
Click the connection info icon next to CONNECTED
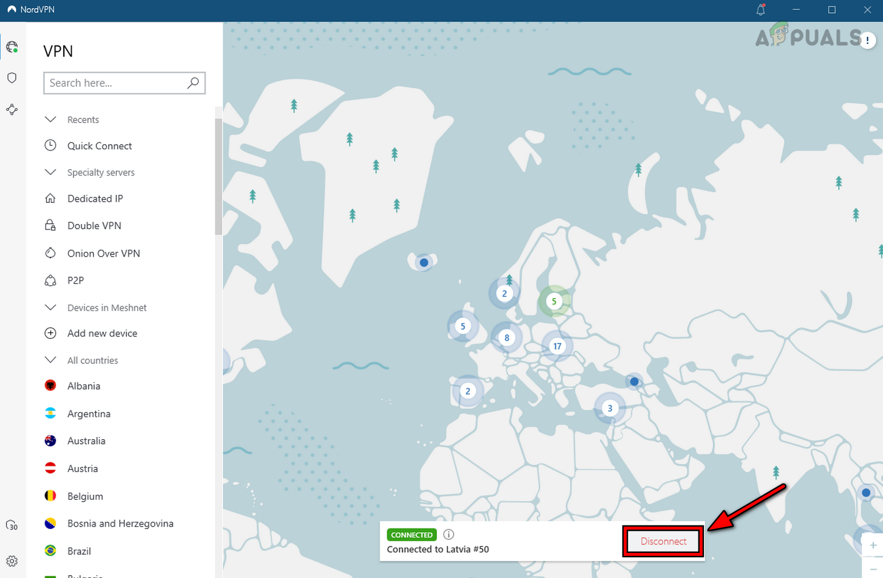[x=448, y=534]
